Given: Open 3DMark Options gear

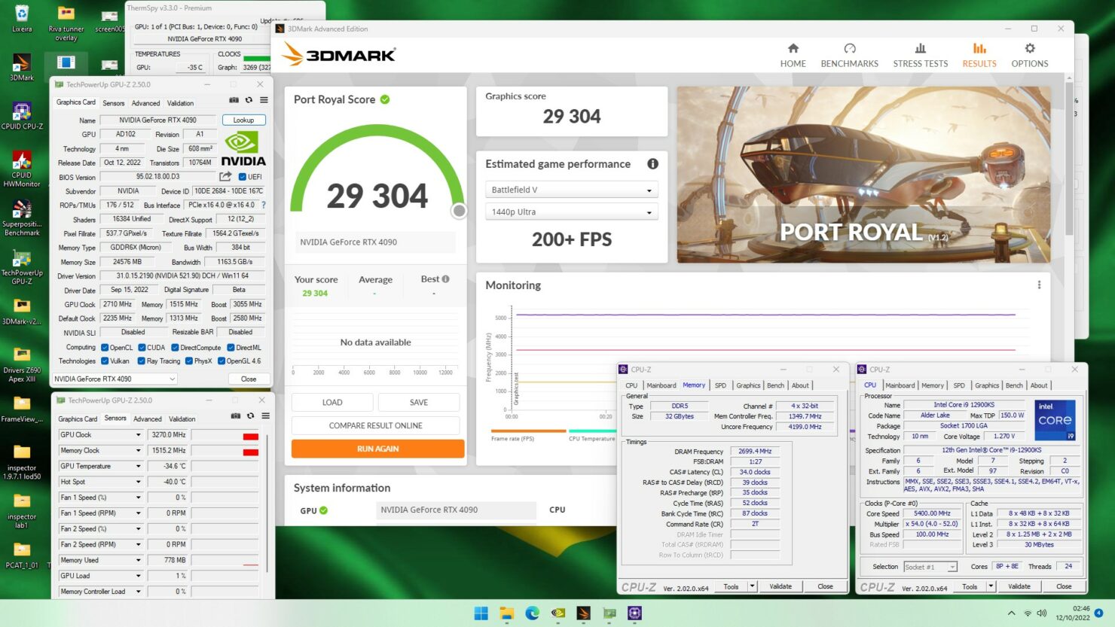Looking at the screenshot, I should point(1030,56).
